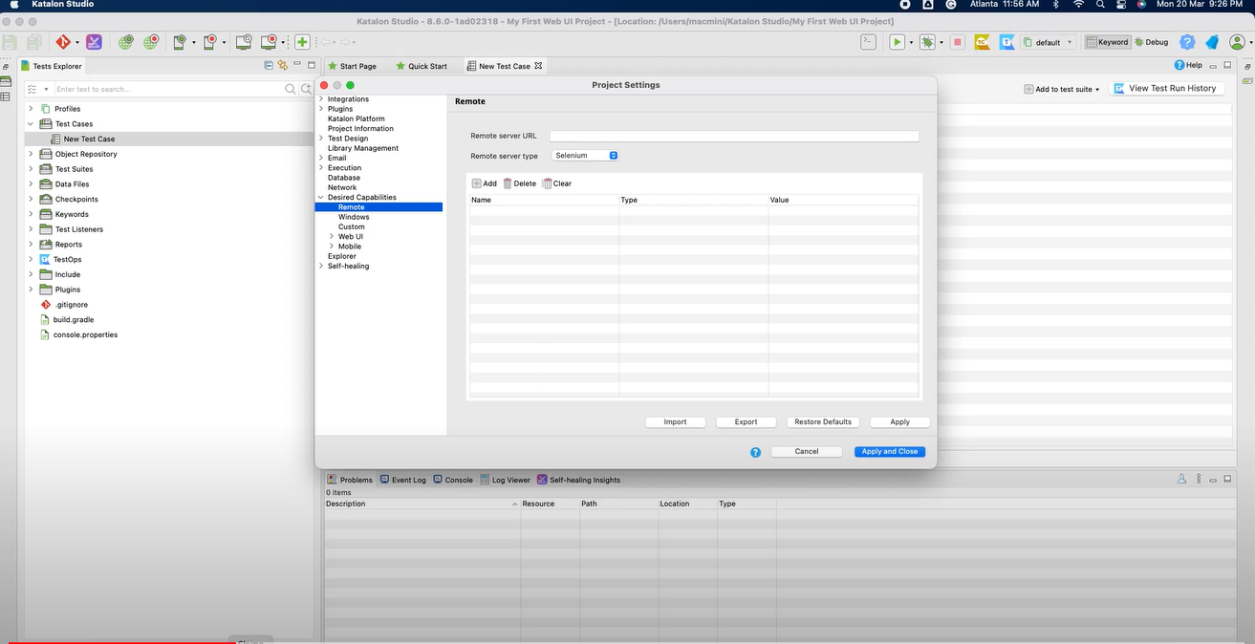Launch the Record Web globe icon
This screenshot has height=644, width=1255.
pyautogui.click(x=151, y=42)
